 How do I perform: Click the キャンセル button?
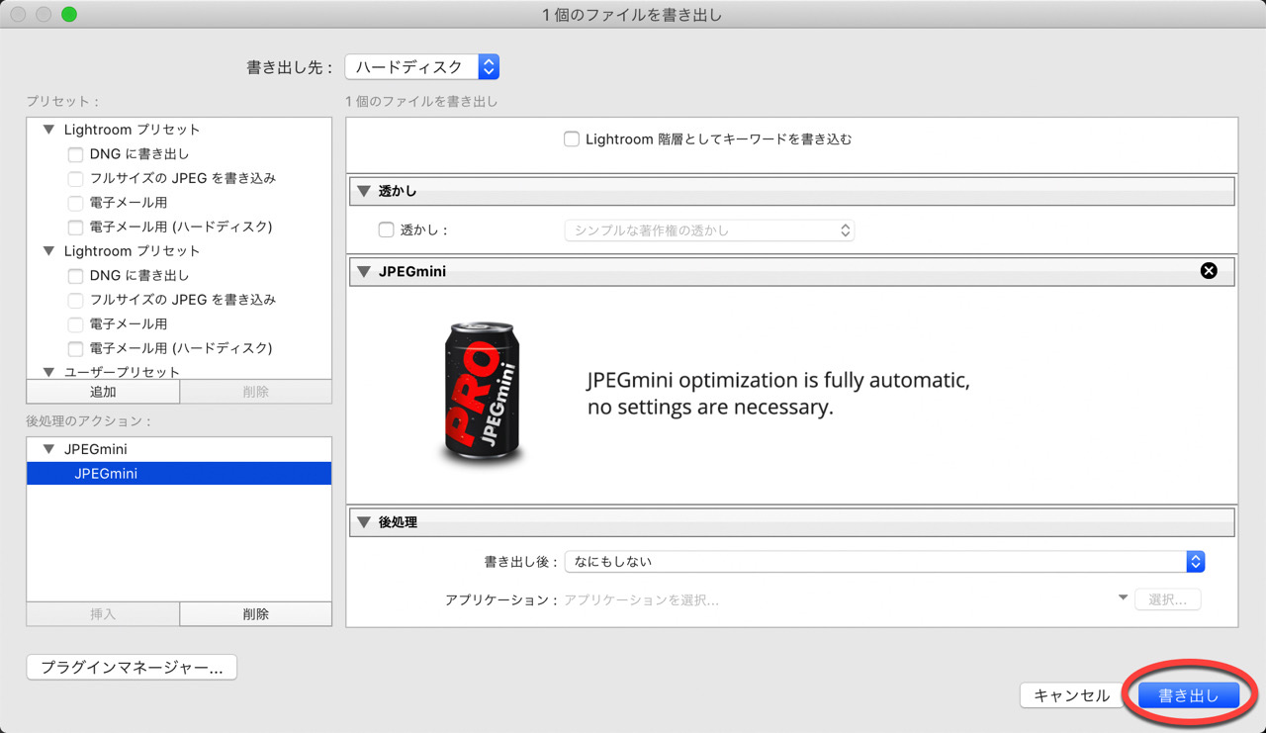(x=1072, y=695)
